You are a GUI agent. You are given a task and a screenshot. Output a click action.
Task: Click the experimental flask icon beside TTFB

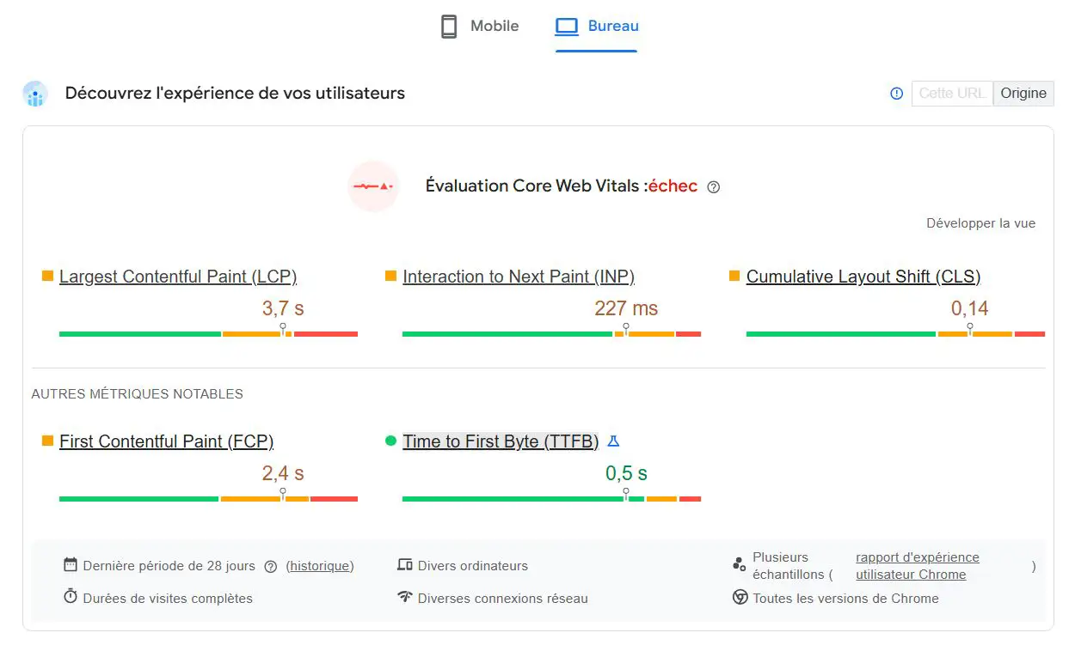pos(613,441)
